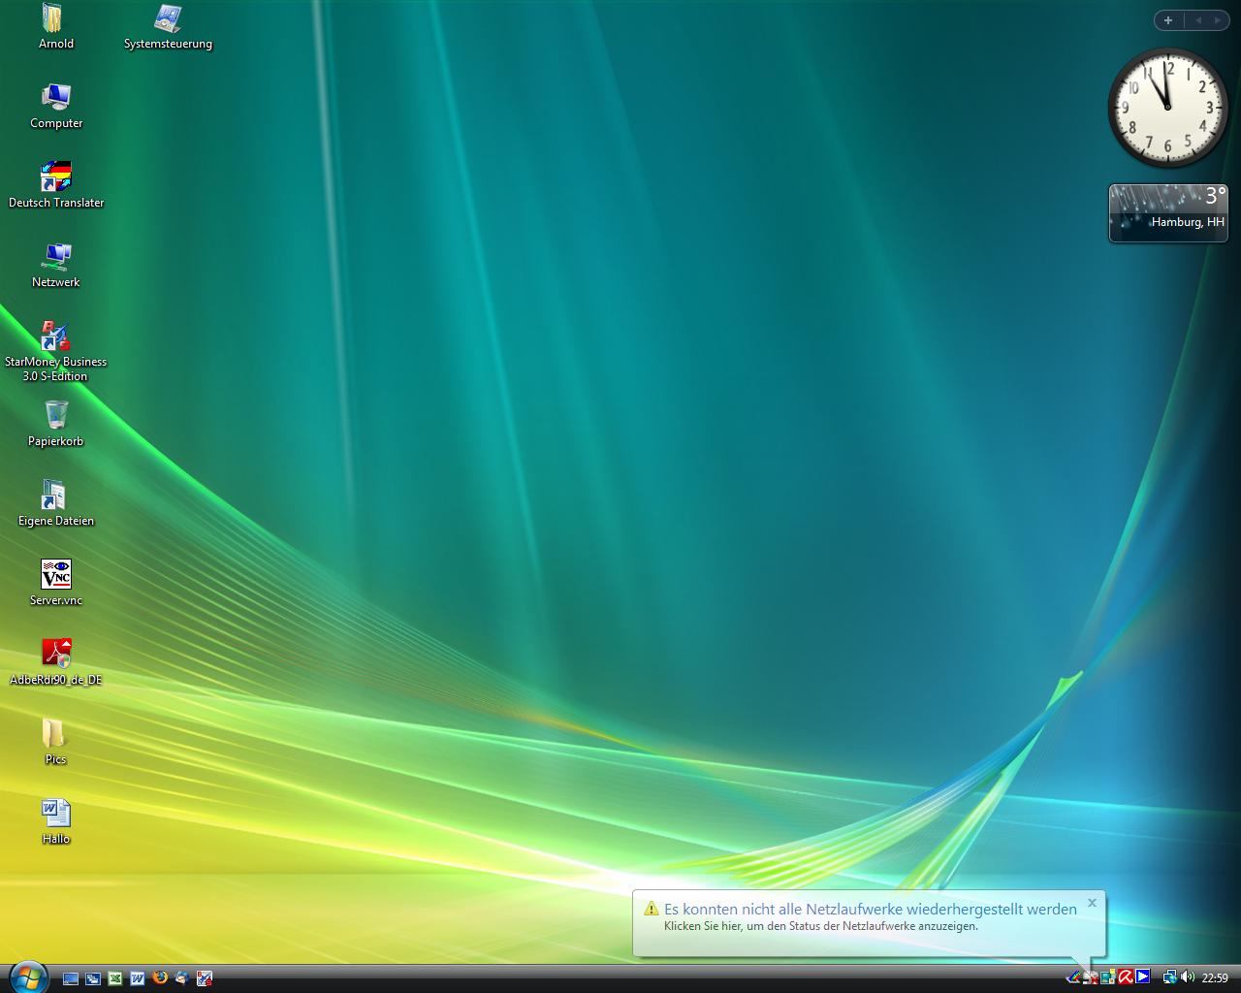Screen dimensions: 1241x993
Task: Click the sidebar add gadget plus button
Action: pos(1168,20)
